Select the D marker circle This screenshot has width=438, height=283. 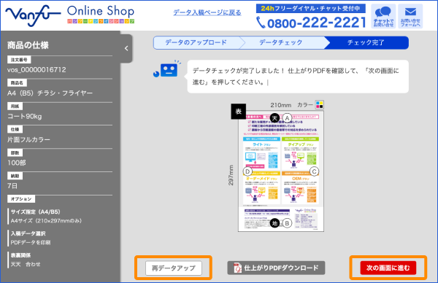[x=247, y=171]
